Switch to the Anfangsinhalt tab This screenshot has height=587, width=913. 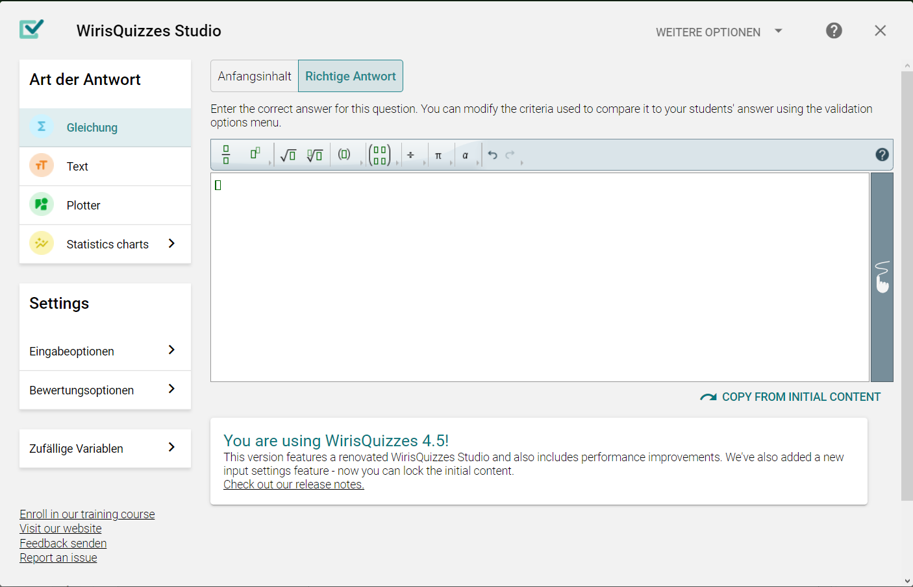[x=255, y=76]
